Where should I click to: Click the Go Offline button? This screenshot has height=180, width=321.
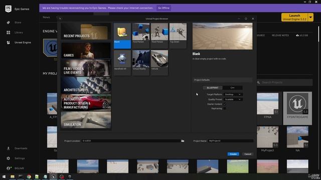click(164, 8)
